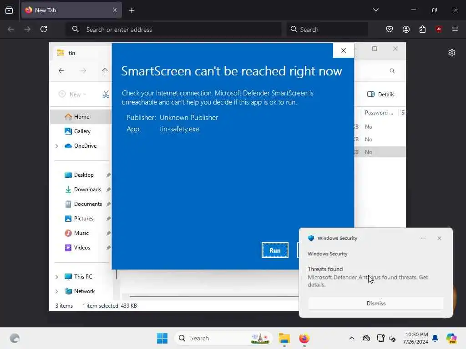Open the list all tabs chevron
This screenshot has height=349, width=466.
click(x=375, y=10)
